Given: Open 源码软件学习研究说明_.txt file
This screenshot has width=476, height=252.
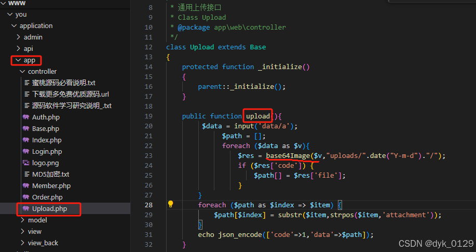Looking at the screenshot, I should coord(72,106).
